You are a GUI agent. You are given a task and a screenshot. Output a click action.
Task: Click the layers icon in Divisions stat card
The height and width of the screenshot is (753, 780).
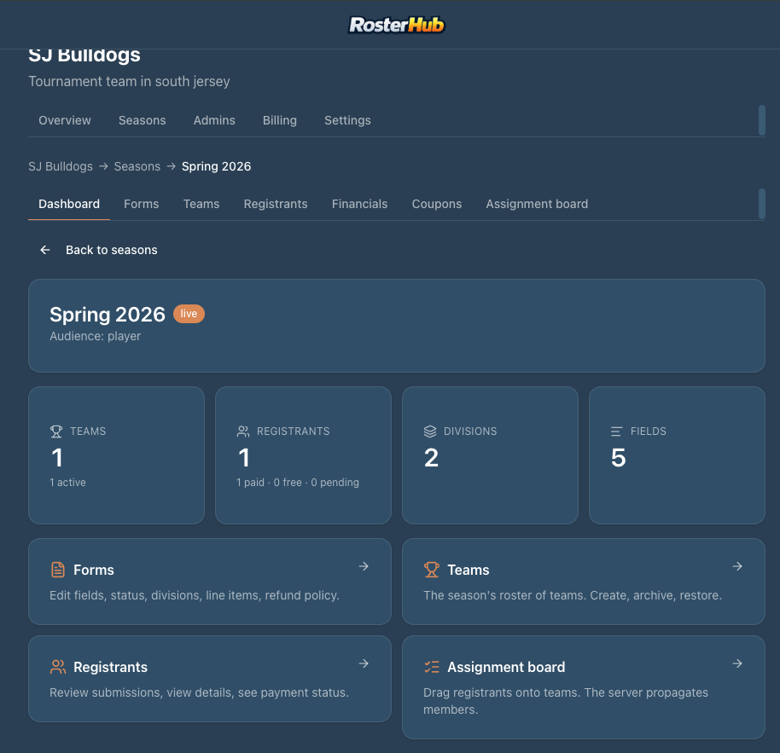(x=430, y=432)
